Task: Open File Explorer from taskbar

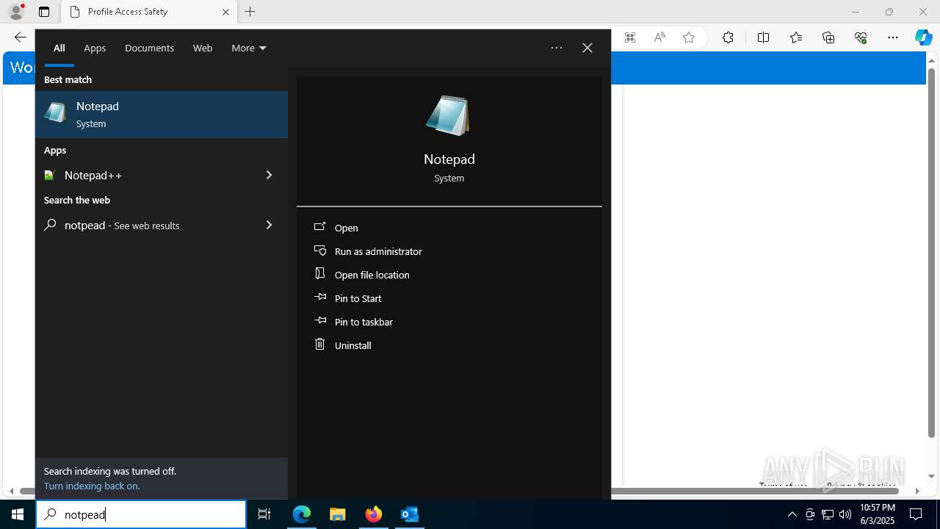Action: [x=338, y=514]
